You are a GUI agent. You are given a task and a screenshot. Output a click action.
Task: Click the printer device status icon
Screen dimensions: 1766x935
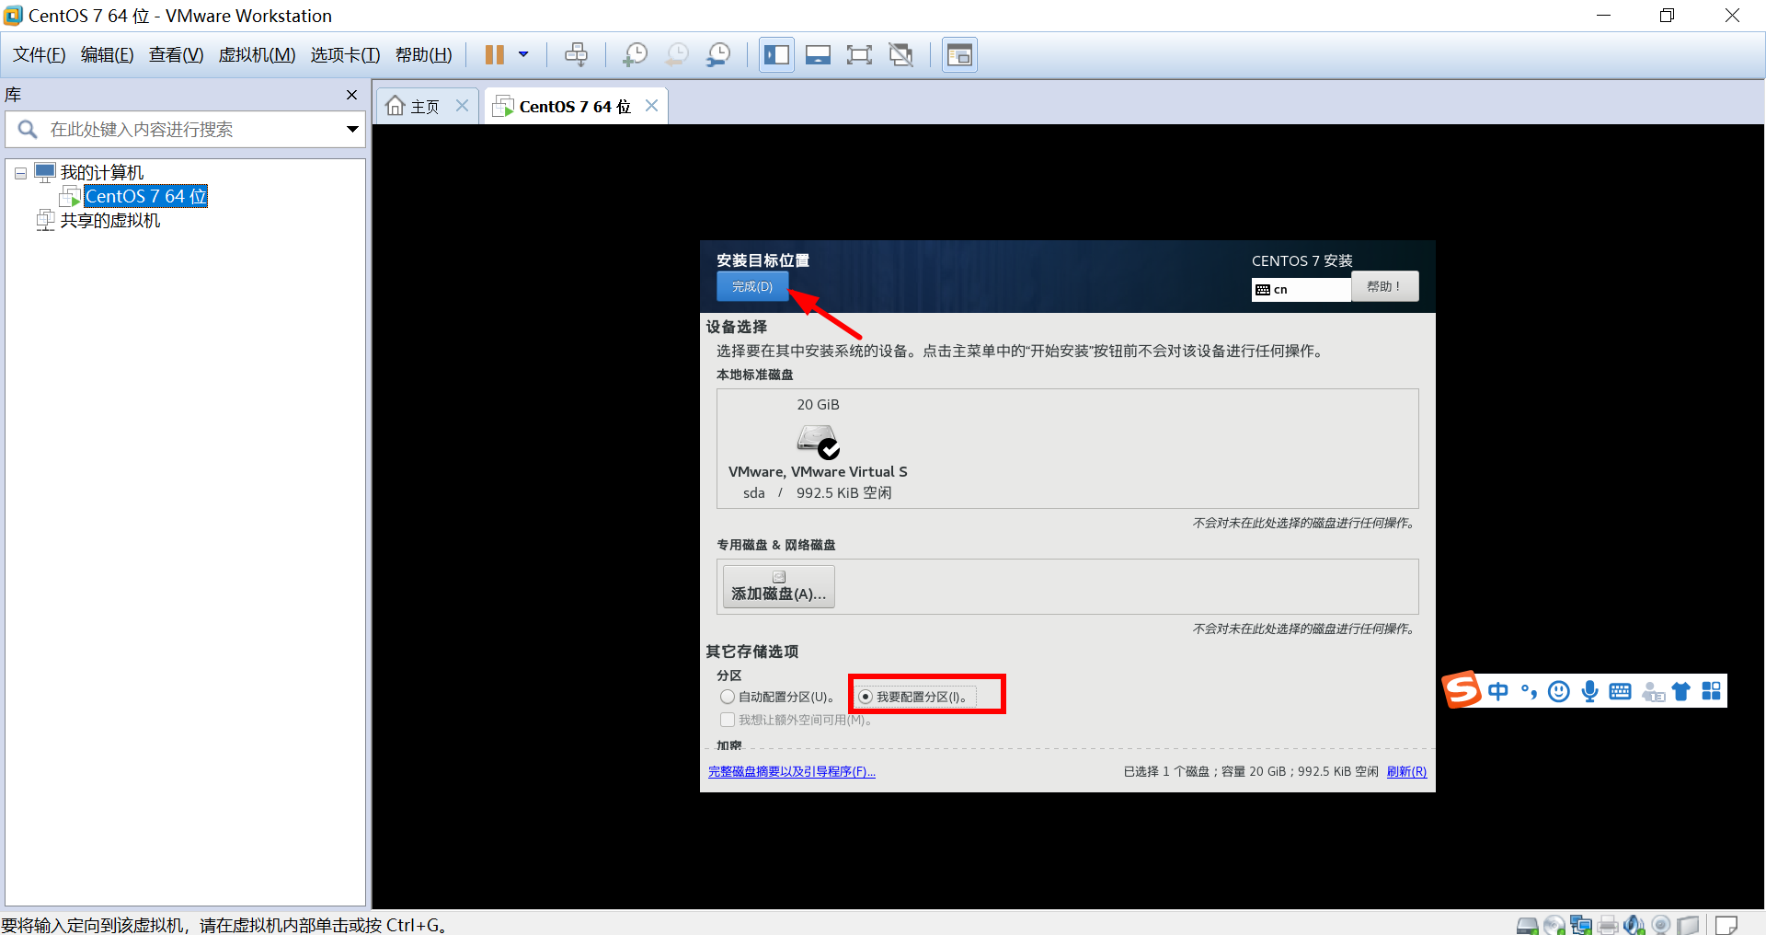coord(1608,925)
